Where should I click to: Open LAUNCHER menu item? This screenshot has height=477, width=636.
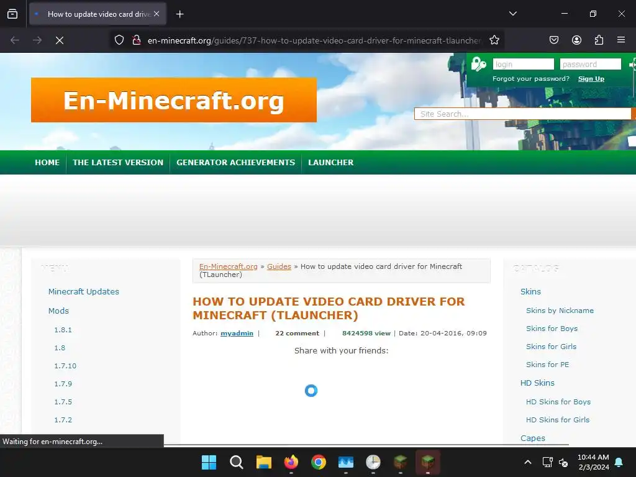coord(330,162)
